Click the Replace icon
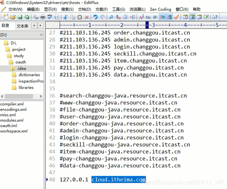 [x=118, y=17]
